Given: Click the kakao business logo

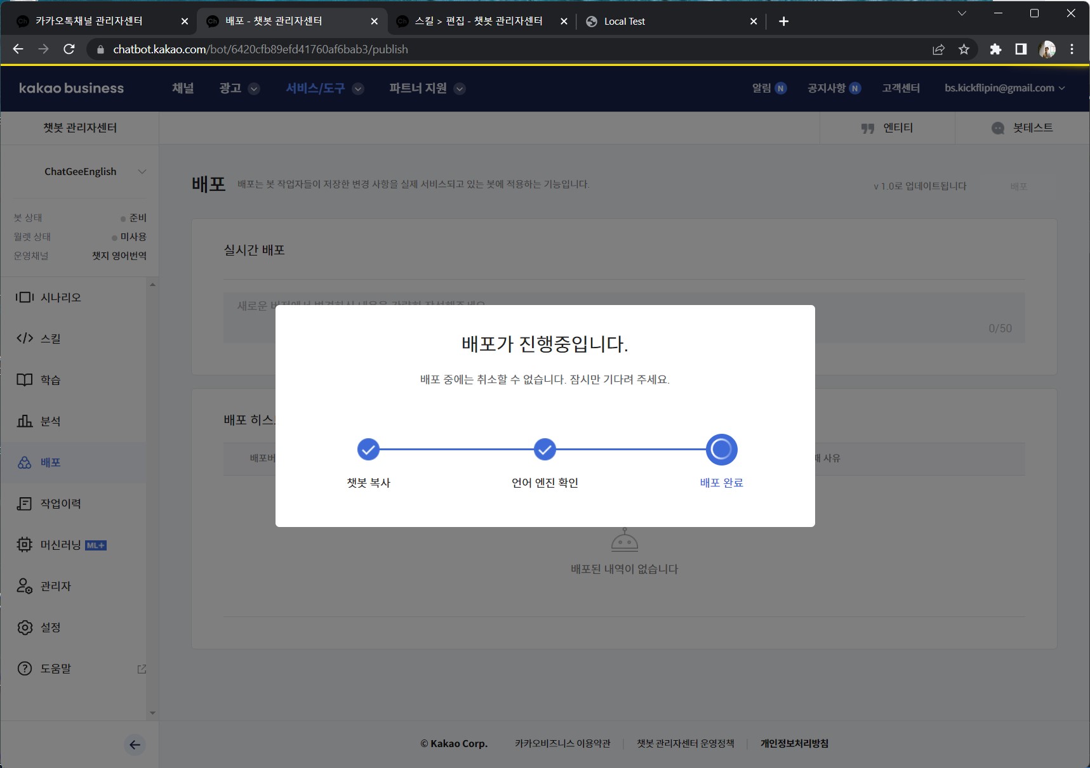Looking at the screenshot, I should [71, 88].
